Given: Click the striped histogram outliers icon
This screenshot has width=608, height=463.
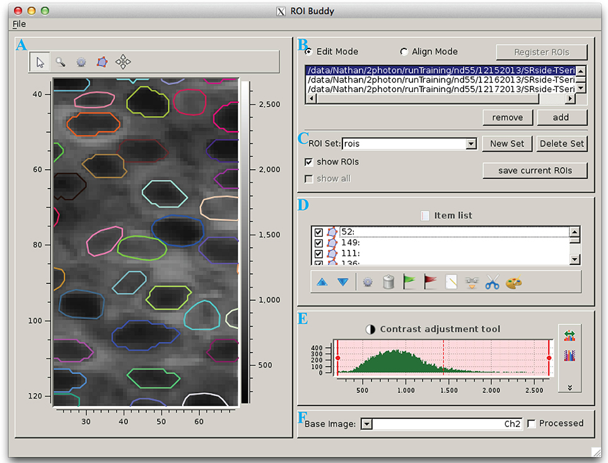Looking at the screenshot, I should [x=570, y=355].
